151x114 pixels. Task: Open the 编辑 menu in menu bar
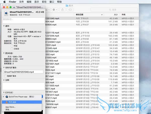point(29,2)
